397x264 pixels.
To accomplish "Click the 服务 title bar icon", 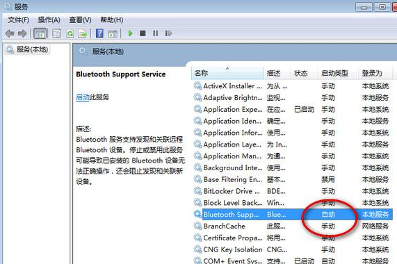I will (x=8, y=6).
